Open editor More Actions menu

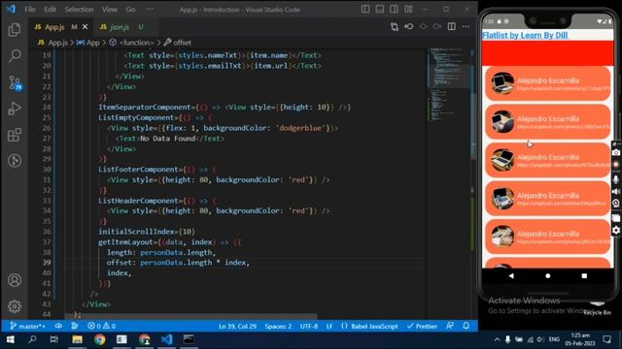coord(466,26)
